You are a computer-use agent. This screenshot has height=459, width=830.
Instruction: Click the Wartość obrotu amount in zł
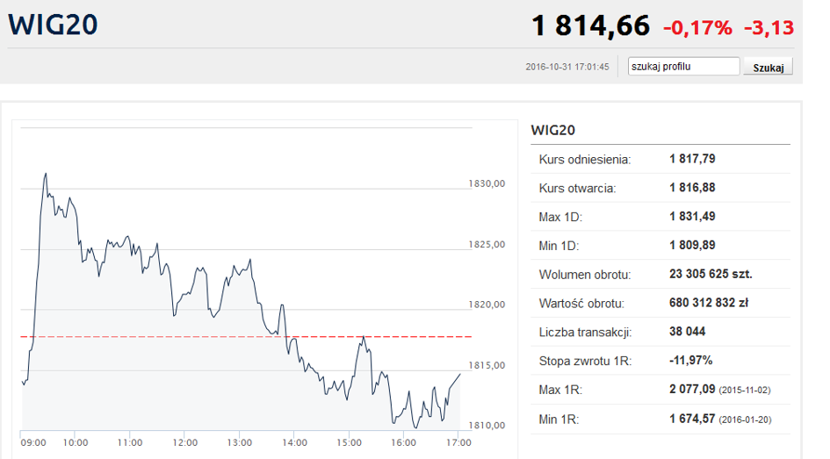pos(708,303)
